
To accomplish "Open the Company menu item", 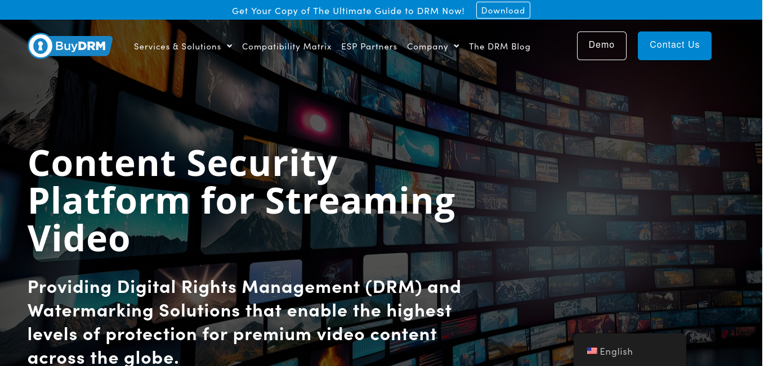I will point(427,47).
